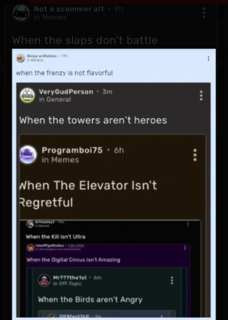Click 'When the slaps don't battle' post title
The image size is (228, 320).
click(x=85, y=40)
